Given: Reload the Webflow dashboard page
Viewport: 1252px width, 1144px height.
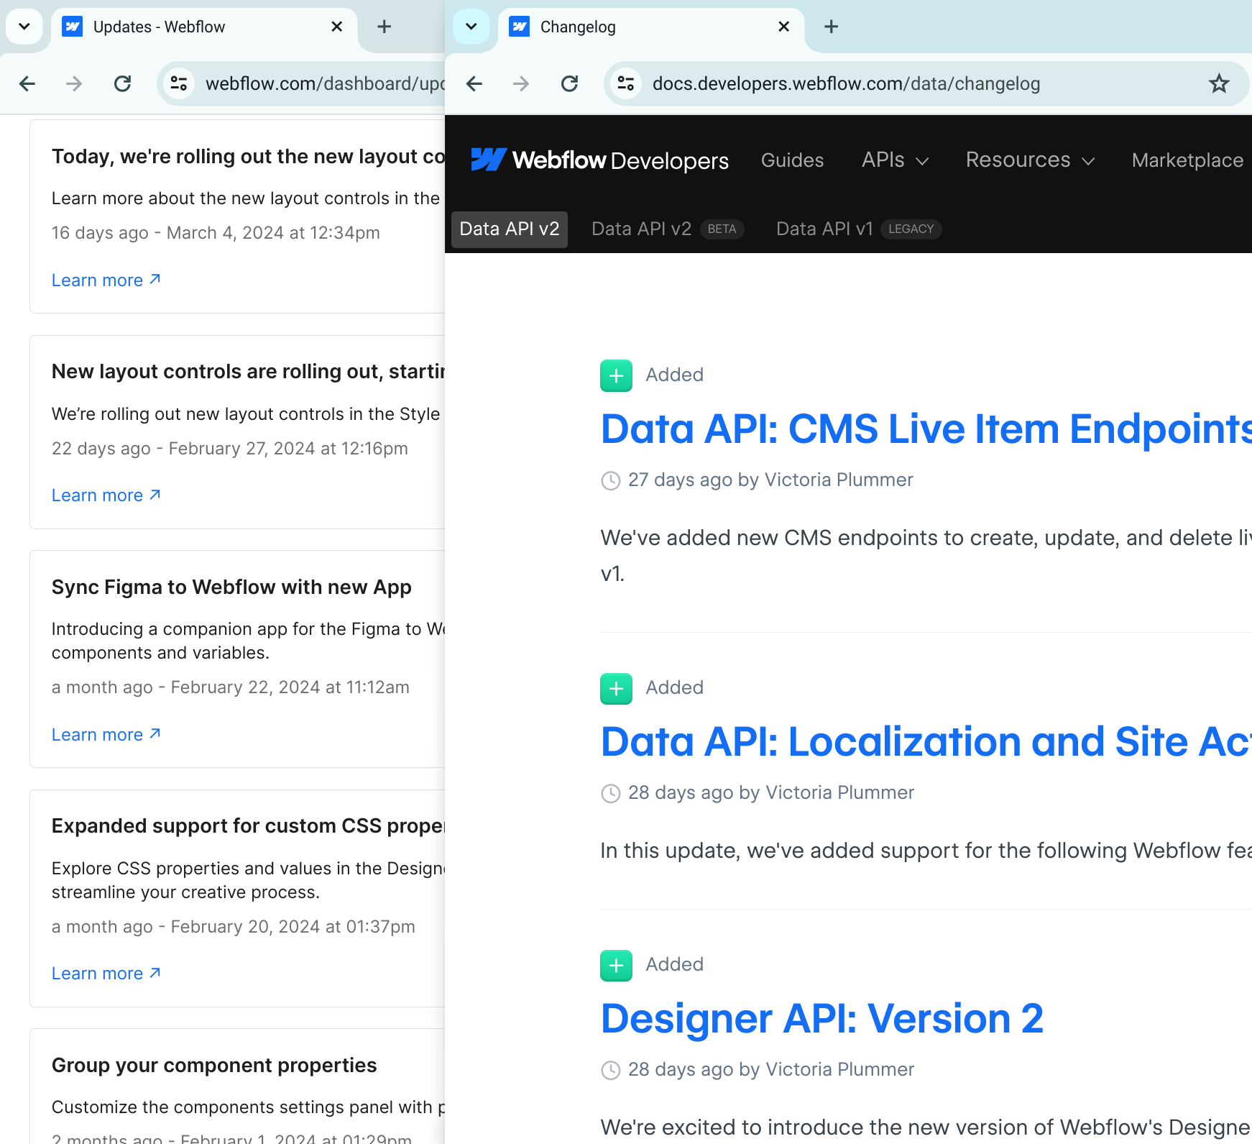Looking at the screenshot, I should tap(123, 84).
